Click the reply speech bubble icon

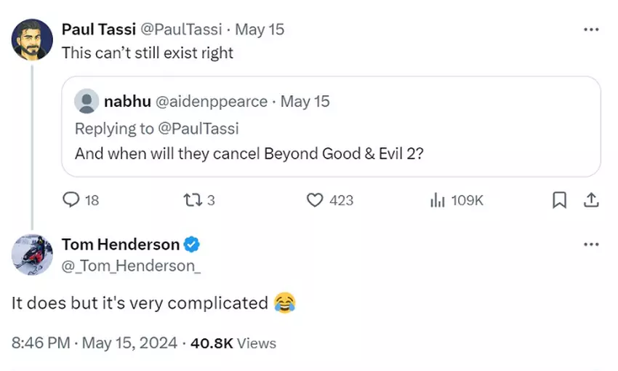(71, 200)
